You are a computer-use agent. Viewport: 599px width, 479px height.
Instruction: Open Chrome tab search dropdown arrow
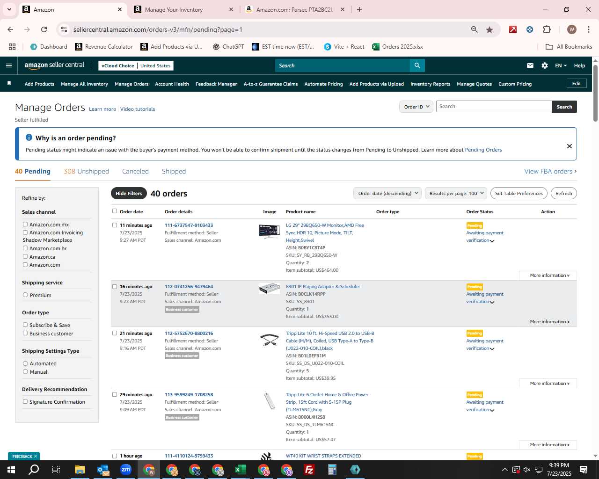tap(9, 9)
